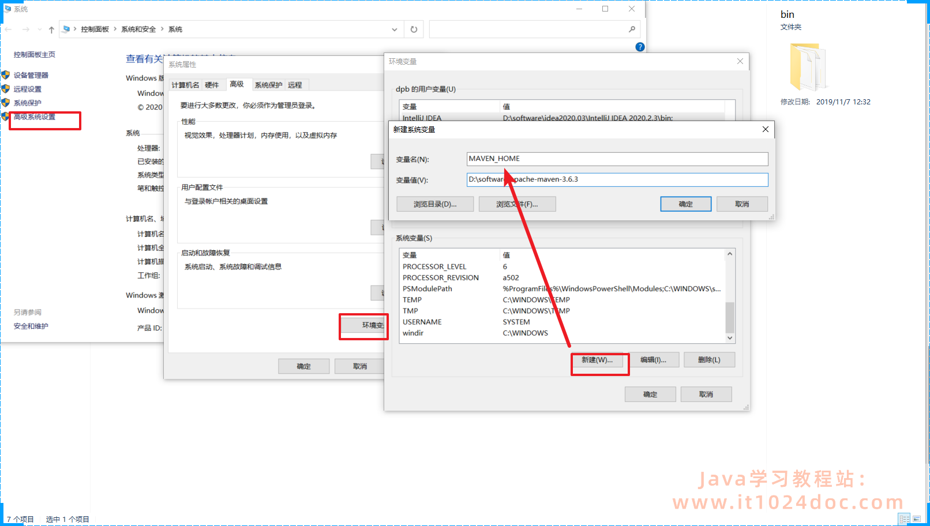Select the PROCESSOR_LEVEL variable row
Screen dimensions: 930x526
click(562, 266)
